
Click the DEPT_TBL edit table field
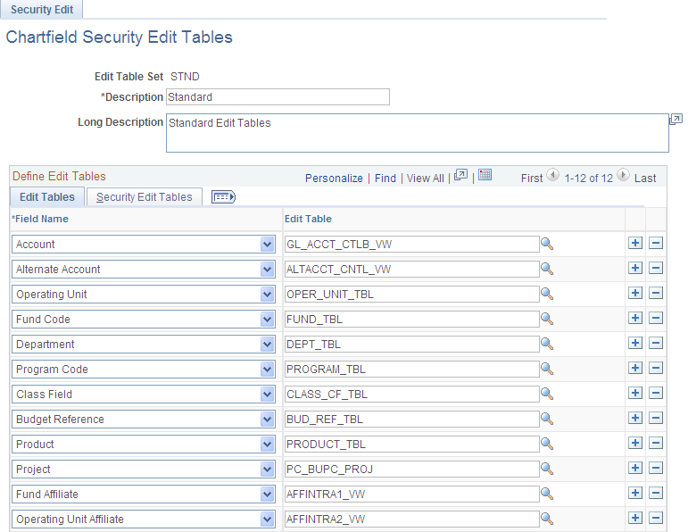click(412, 345)
